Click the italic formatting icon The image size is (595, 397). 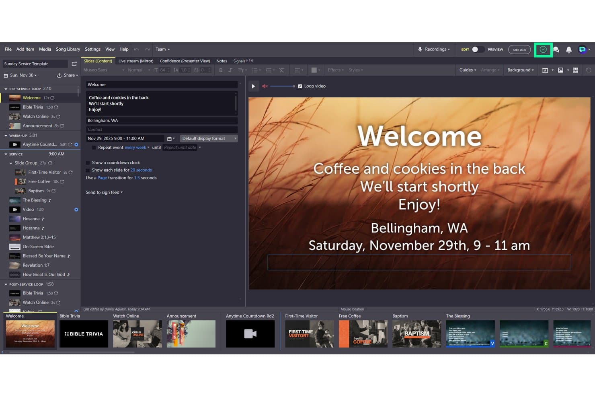[x=230, y=70]
